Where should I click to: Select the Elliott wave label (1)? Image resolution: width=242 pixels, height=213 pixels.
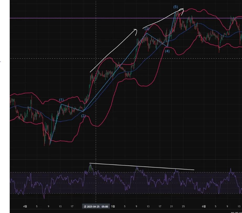point(61,100)
